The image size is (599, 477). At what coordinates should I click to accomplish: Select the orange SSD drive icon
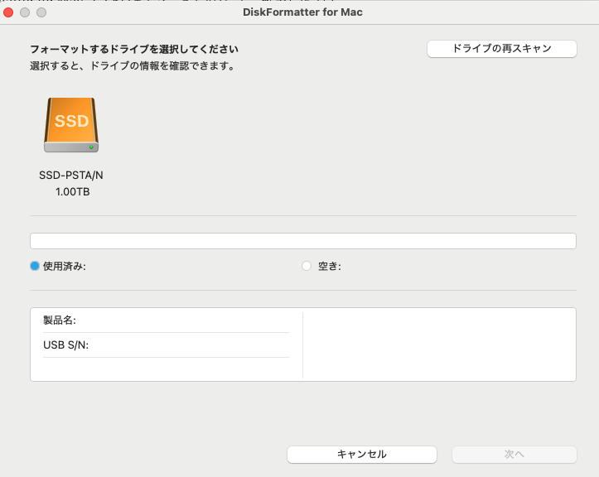click(x=71, y=125)
